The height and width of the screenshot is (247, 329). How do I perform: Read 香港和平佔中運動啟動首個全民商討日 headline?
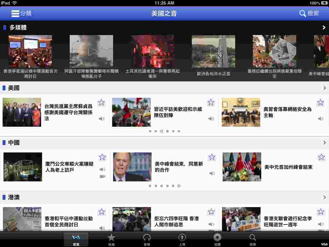click(x=69, y=222)
